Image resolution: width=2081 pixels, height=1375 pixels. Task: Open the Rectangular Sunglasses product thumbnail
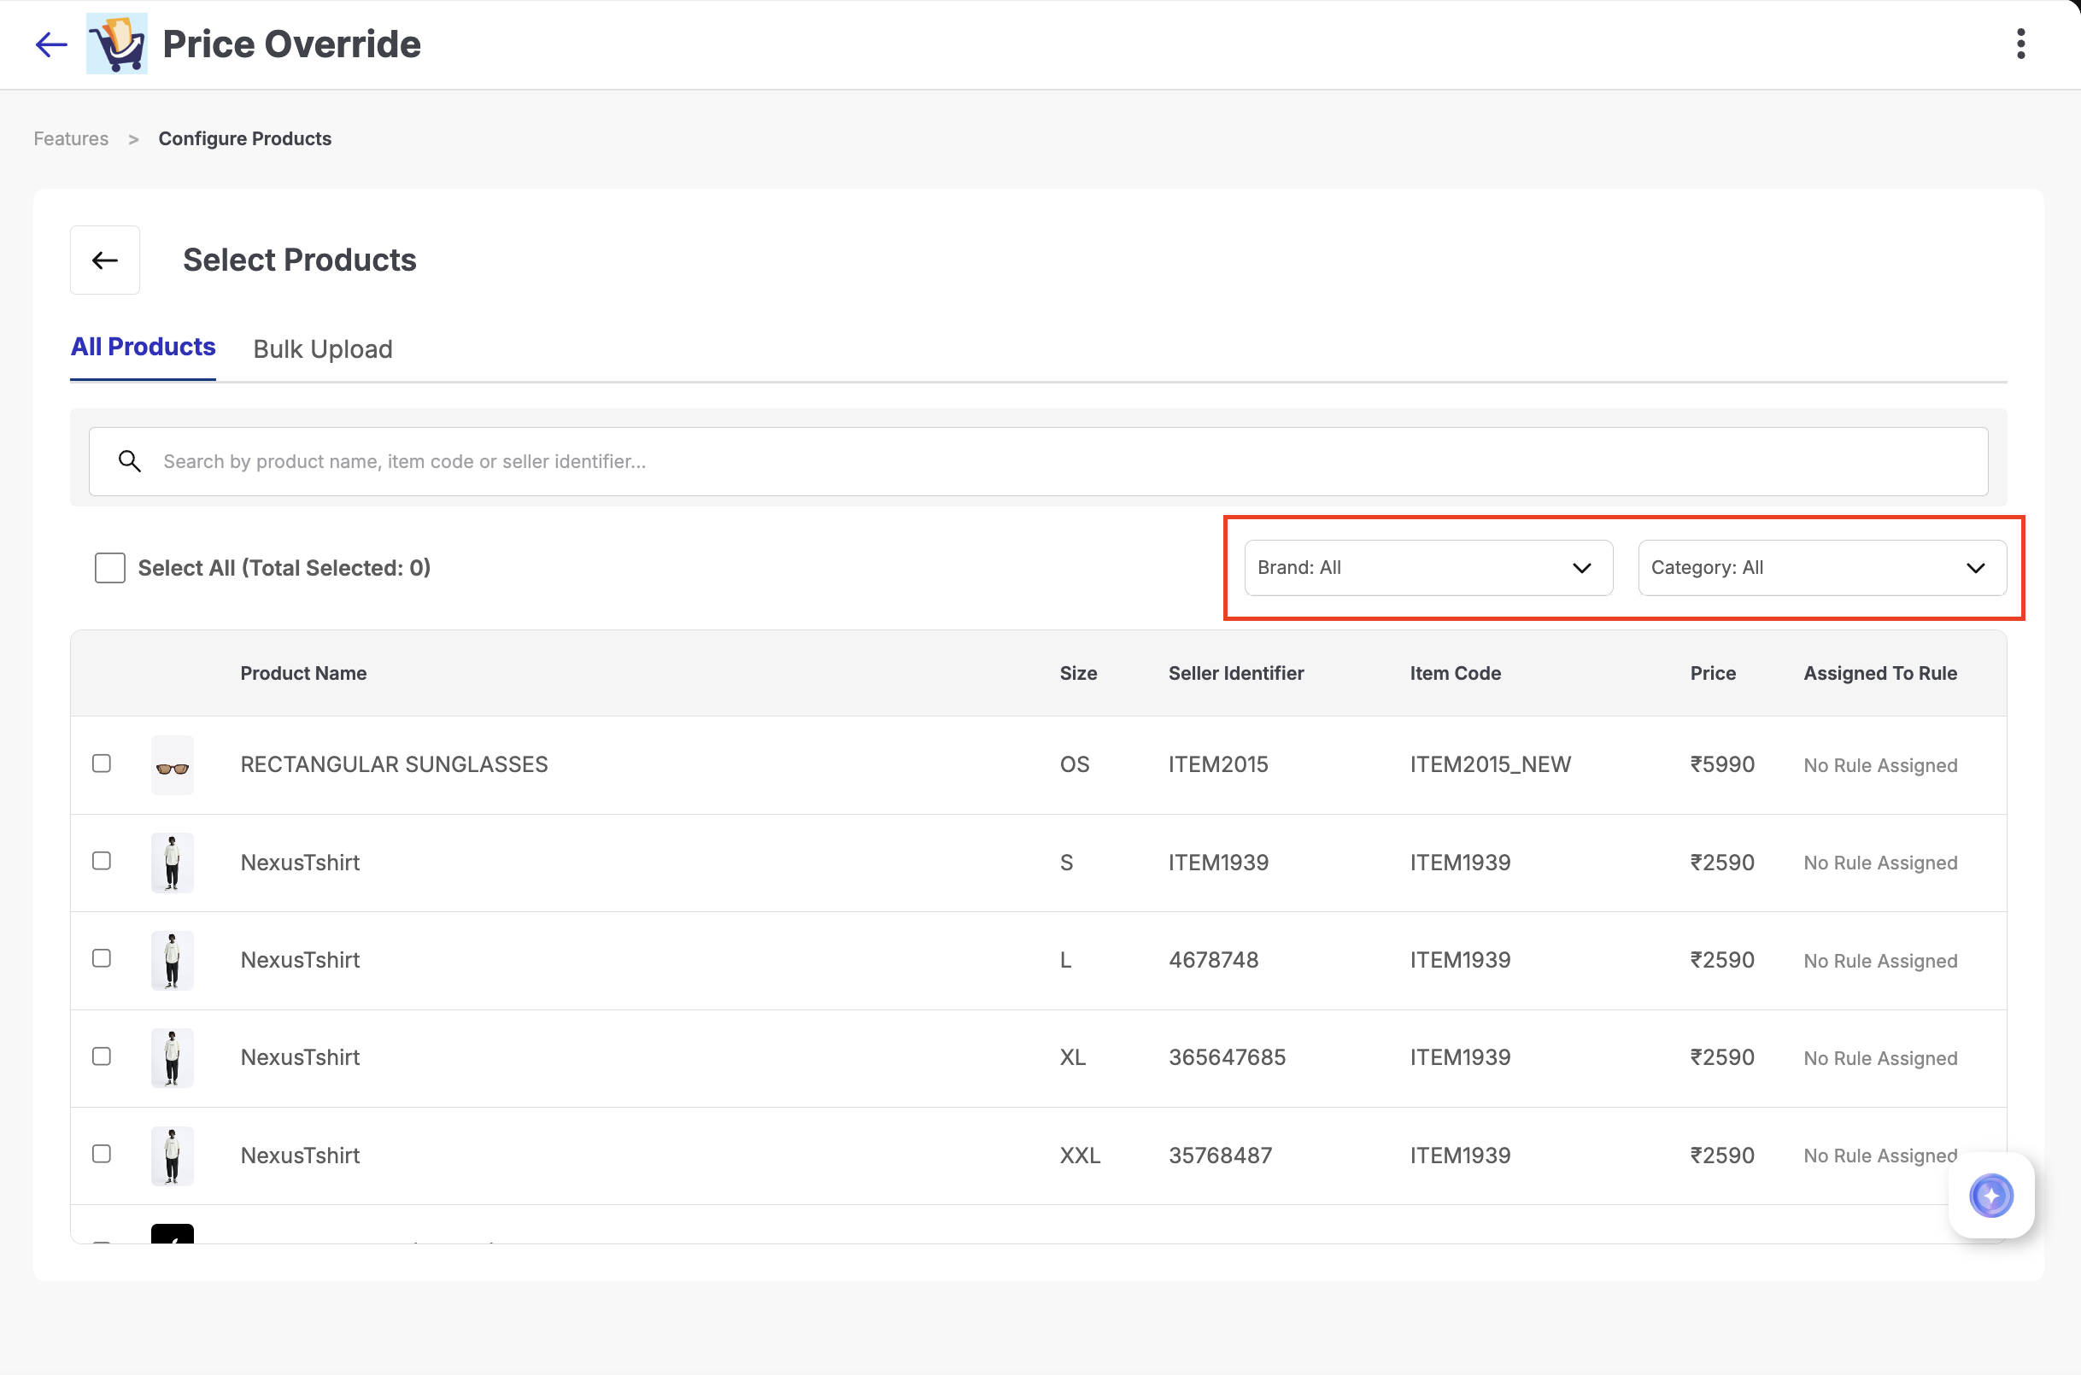pyautogui.click(x=172, y=764)
